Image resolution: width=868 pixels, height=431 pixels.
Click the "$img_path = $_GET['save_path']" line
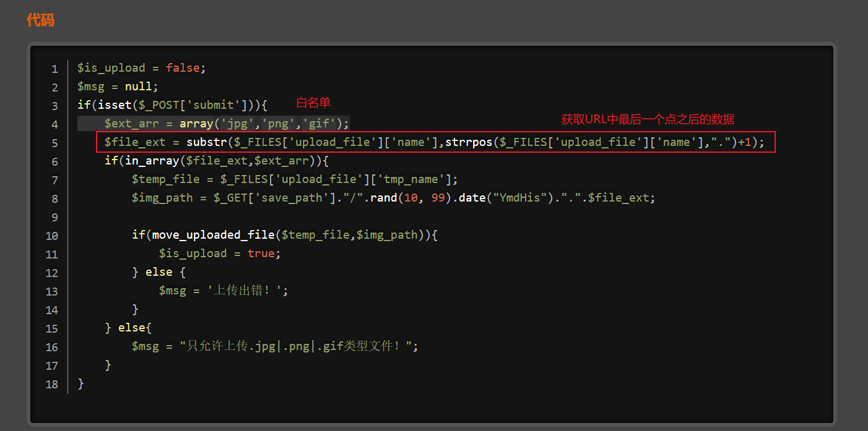[x=393, y=198]
